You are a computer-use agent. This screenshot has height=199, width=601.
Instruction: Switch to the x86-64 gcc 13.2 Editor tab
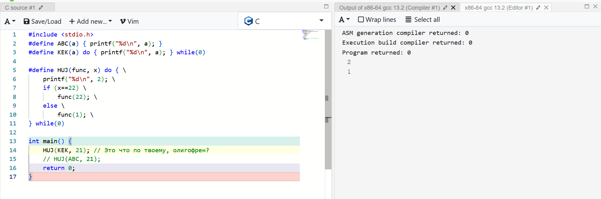point(498,7)
